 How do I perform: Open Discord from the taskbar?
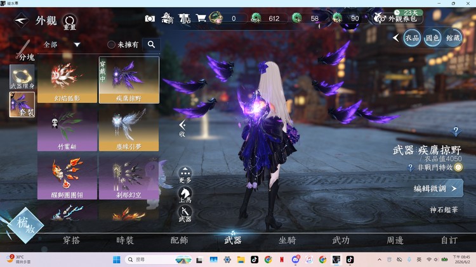[x=295, y=259]
